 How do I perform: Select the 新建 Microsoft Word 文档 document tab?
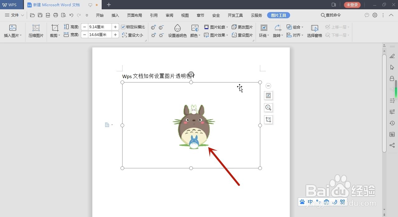pos(62,5)
